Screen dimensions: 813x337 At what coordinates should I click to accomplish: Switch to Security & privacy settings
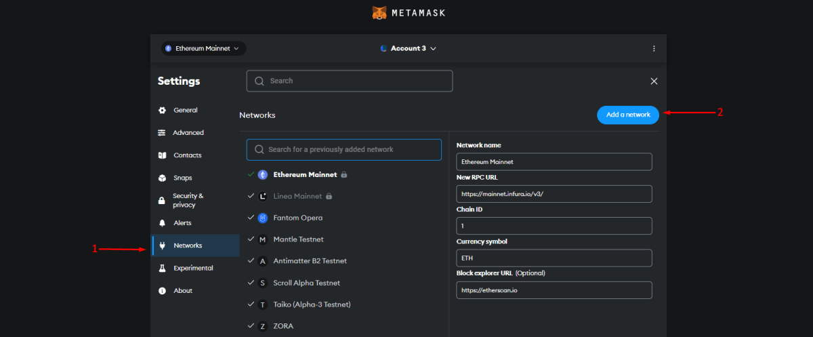click(x=188, y=200)
